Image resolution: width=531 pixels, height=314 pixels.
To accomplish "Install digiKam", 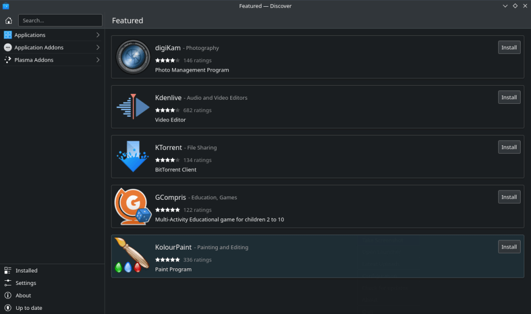I will [x=509, y=47].
